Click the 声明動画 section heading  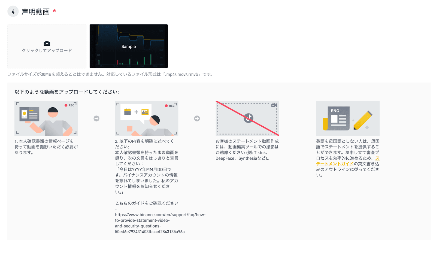click(35, 11)
